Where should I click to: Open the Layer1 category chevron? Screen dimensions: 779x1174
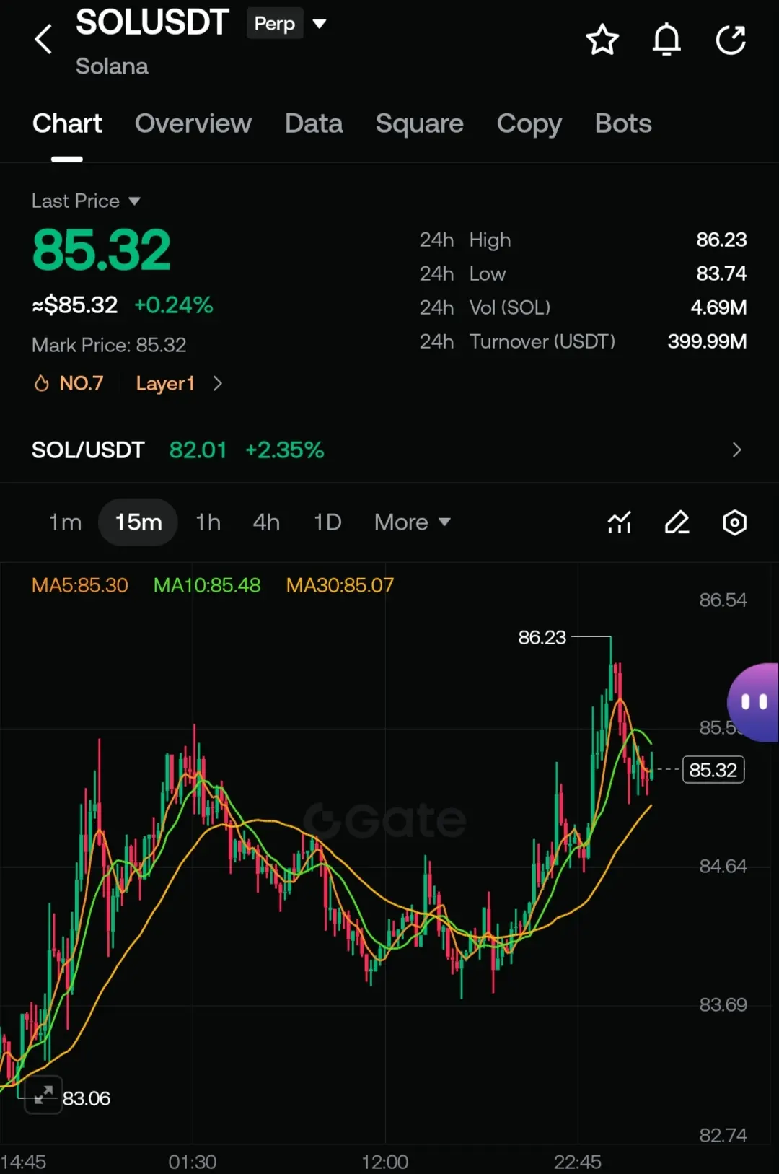click(x=217, y=383)
